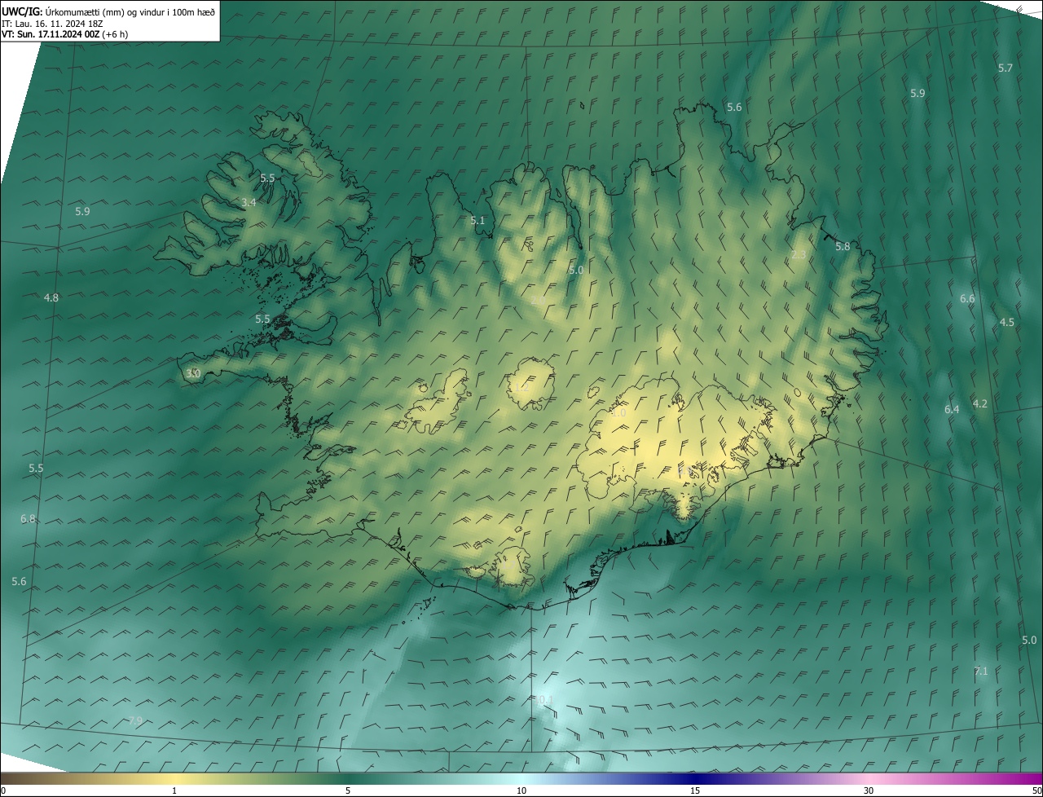This screenshot has width=1043, height=797.
Task: Click the colorbar tick label 1
Action: (x=174, y=790)
